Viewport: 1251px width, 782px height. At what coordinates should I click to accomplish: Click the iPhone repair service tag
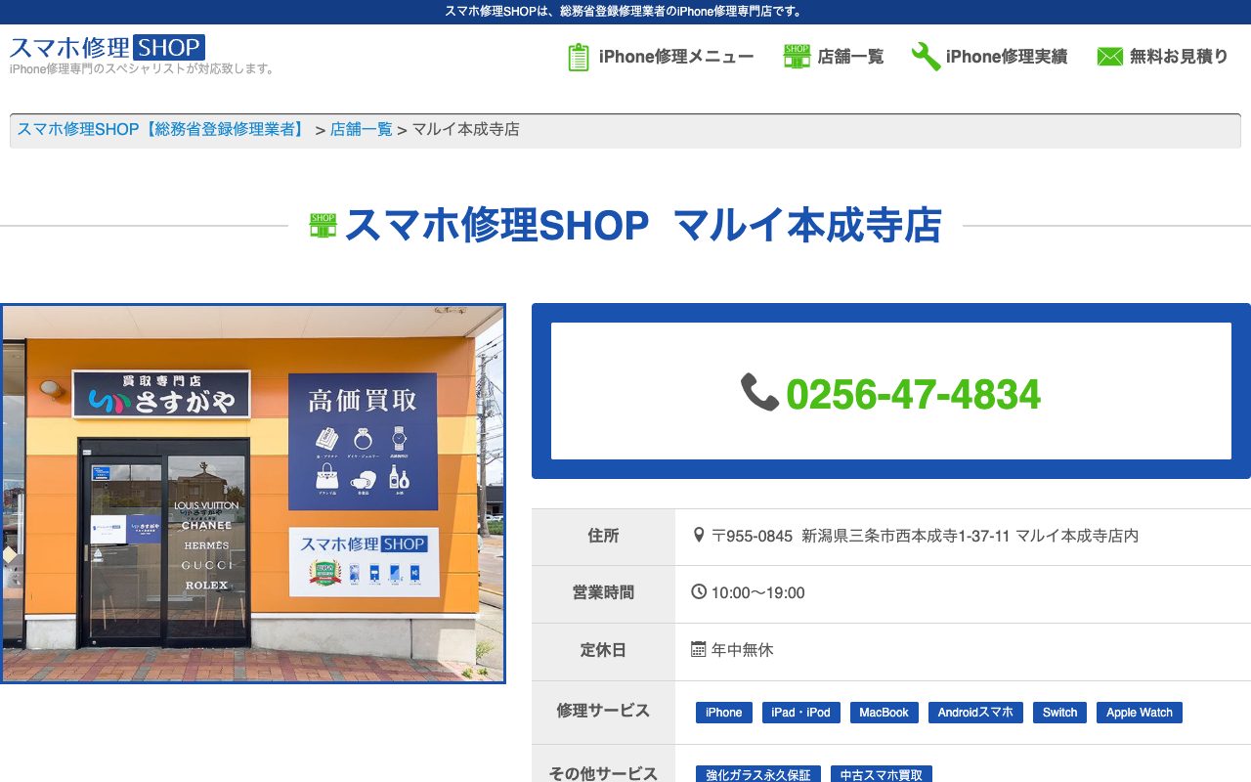tap(724, 713)
